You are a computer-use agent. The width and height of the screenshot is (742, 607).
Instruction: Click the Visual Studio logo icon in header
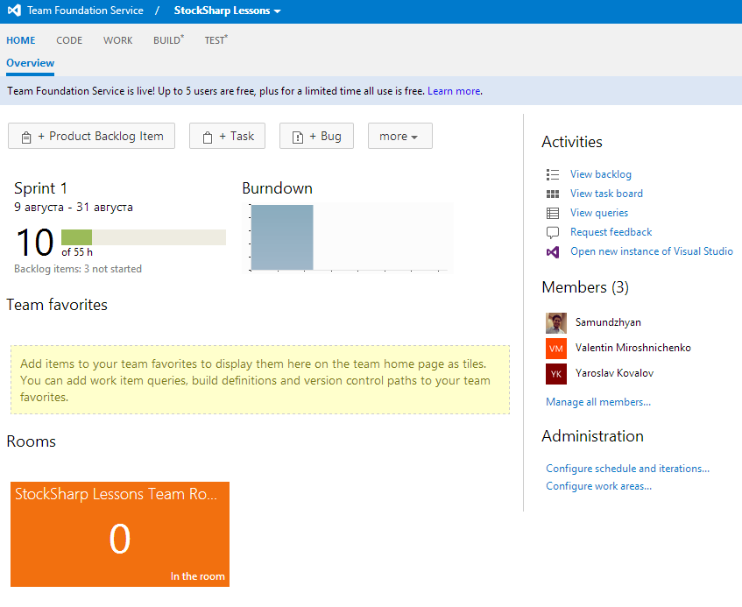coord(14,11)
